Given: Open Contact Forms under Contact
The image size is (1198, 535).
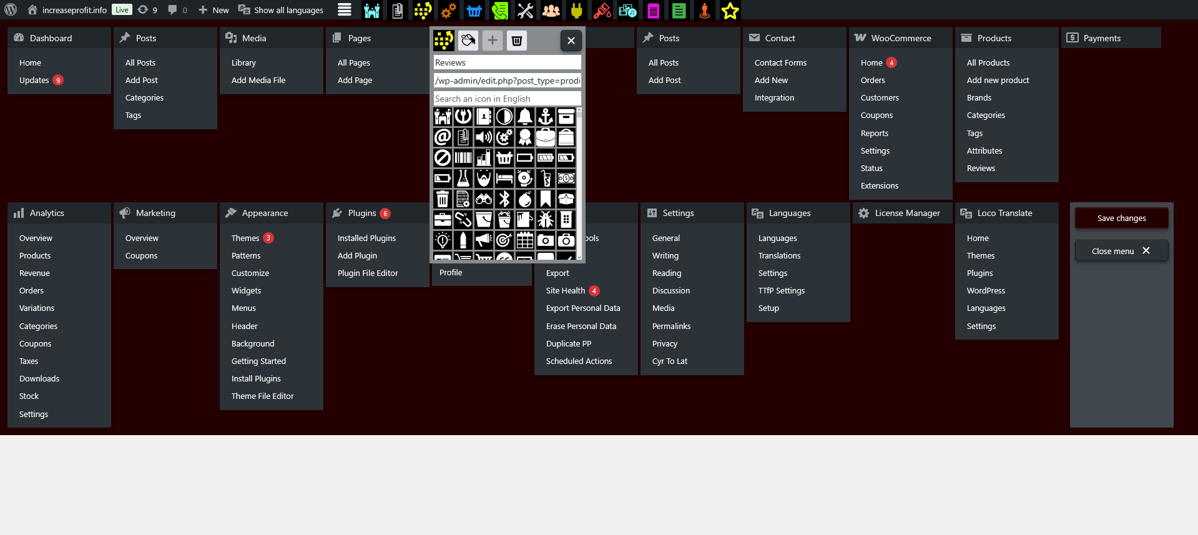Looking at the screenshot, I should [780, 62].
